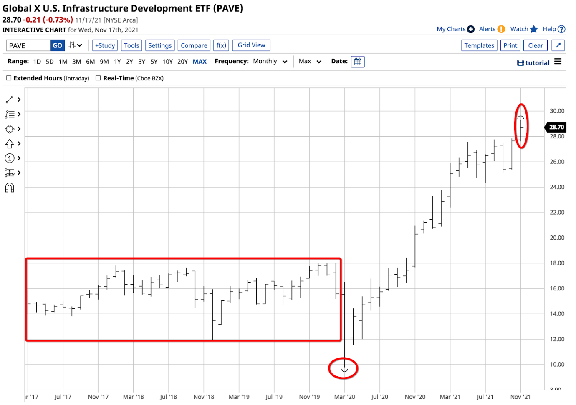Select the 3M range
Viewport: 576px width, 405px height.
tap(76, 62)
